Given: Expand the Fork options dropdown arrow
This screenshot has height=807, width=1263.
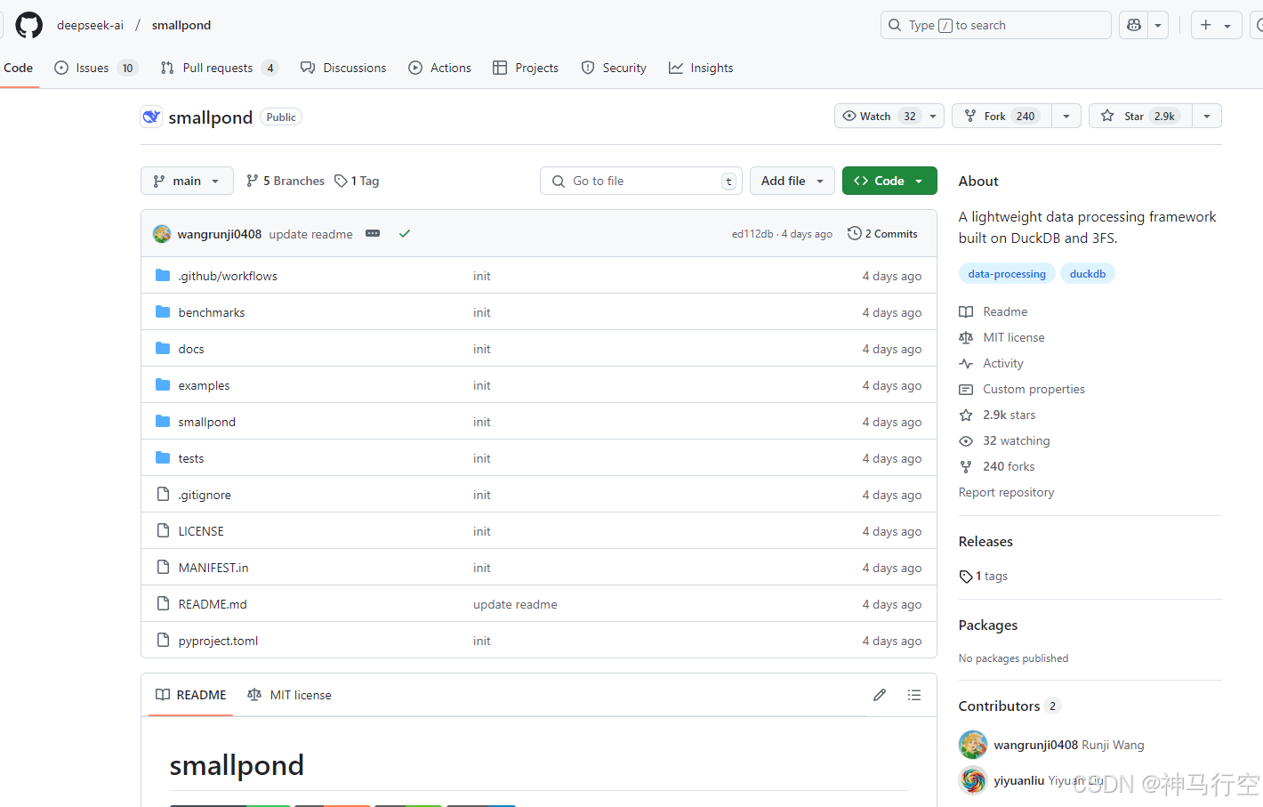Looking at the screenshot, I should tap(1066, 116).
